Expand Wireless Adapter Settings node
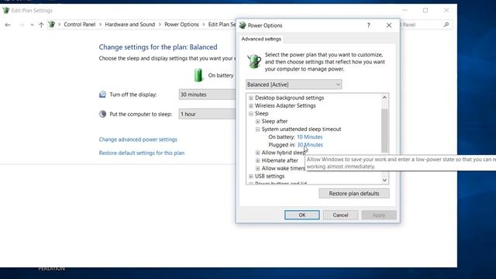The height and width of the screenshot is (279, 496). [251, 105]
